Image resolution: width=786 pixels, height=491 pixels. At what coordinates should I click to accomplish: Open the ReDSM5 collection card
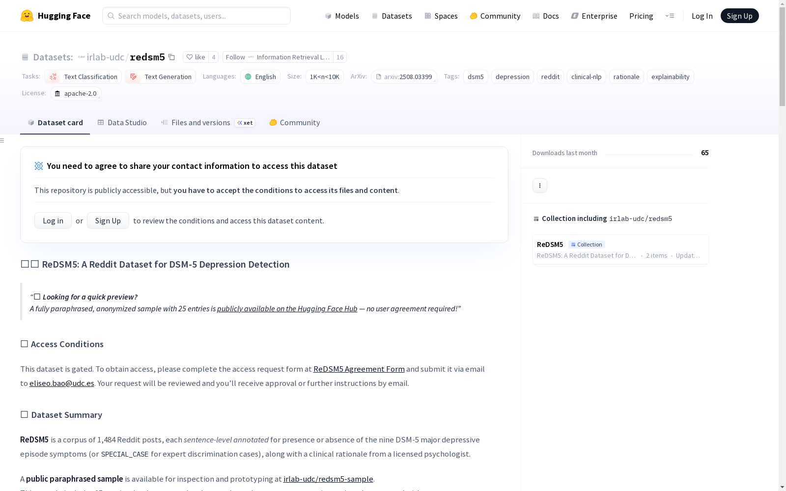pyautogui.click(x=620, y=249)
